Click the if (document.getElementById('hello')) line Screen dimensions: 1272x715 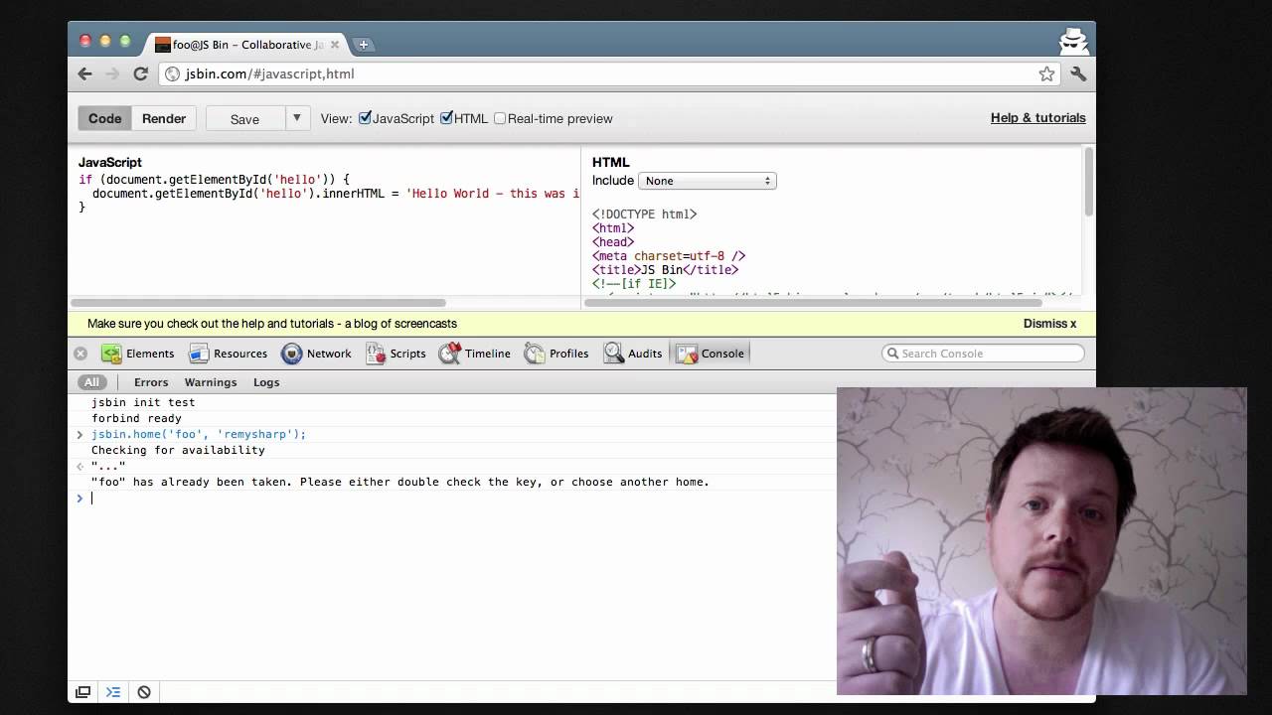tap(215, 180)
